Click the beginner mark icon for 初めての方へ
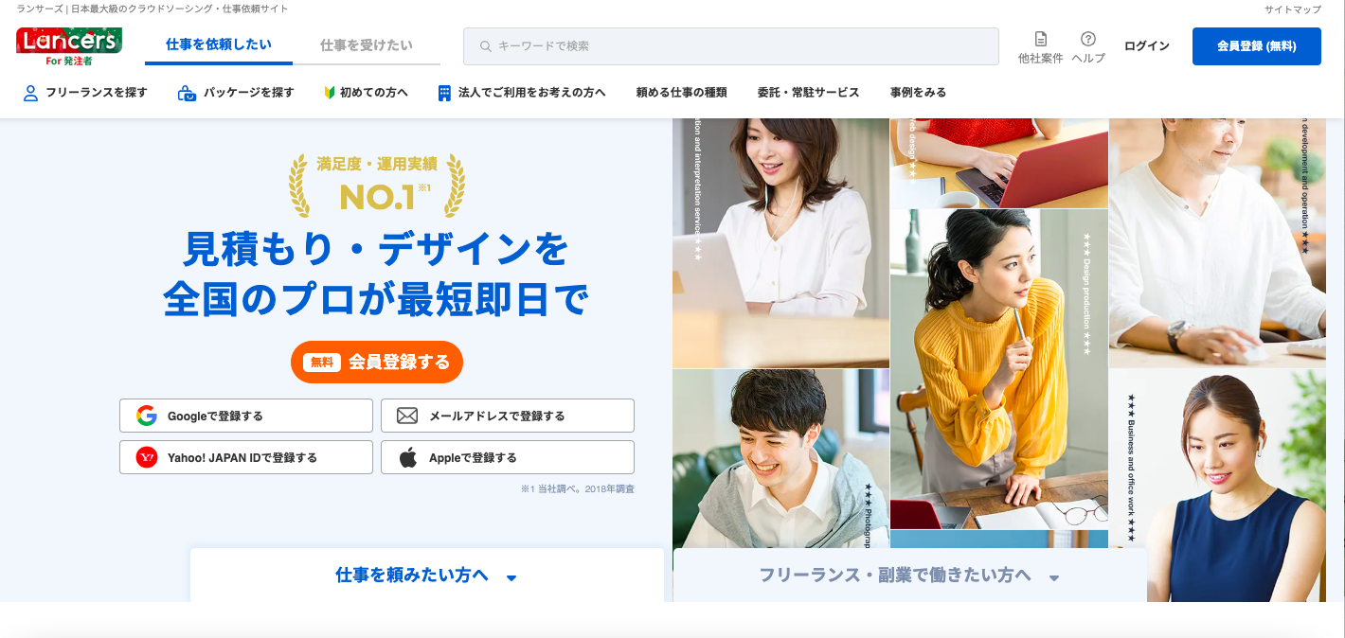The width and height of the screenshot is (1345, 638). 330,93
